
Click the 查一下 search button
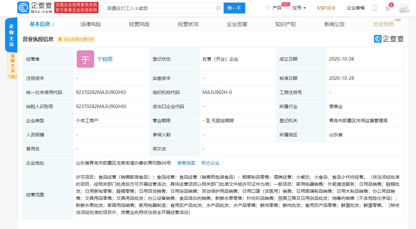pyautogui.click(x=234, y=8)
